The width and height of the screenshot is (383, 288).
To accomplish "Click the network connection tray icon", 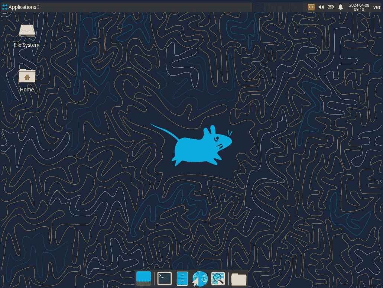I will (311, 7).
